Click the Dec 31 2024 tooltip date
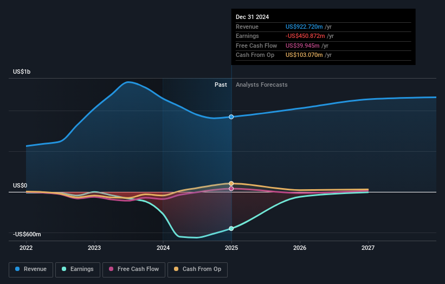Image resolution: width=445 pixels, height=284 pixels. tap(252, 17)
